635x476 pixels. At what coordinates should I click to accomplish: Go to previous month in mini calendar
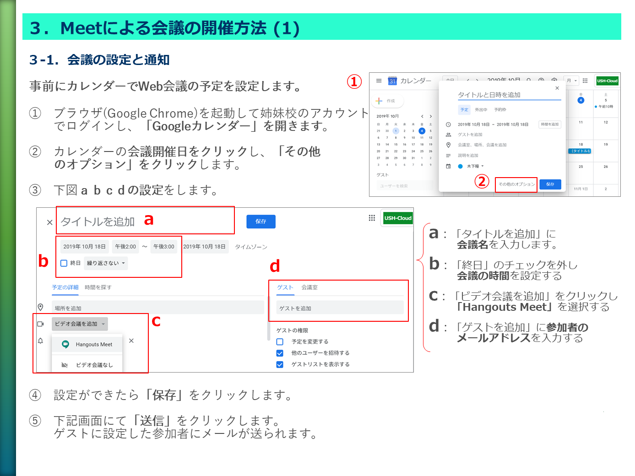pyautogui.click(x=422, y=116)
